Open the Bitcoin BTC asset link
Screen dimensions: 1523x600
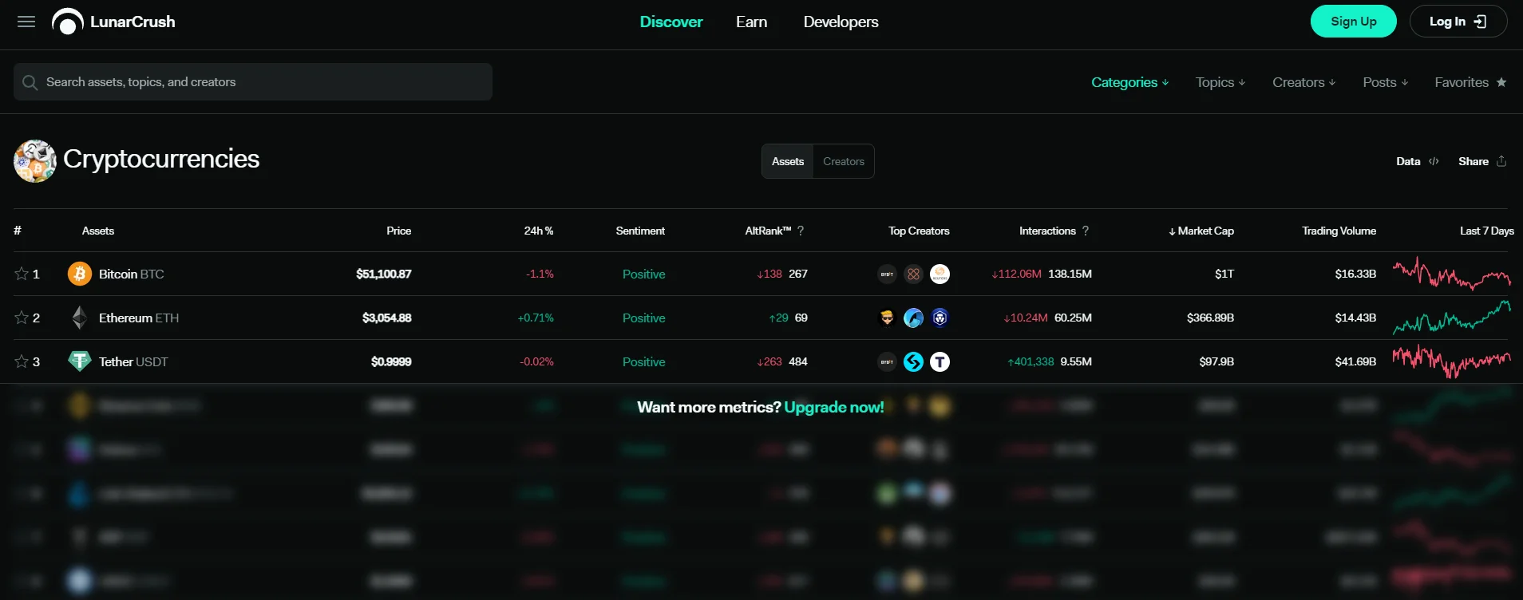(x=131, y=274)
